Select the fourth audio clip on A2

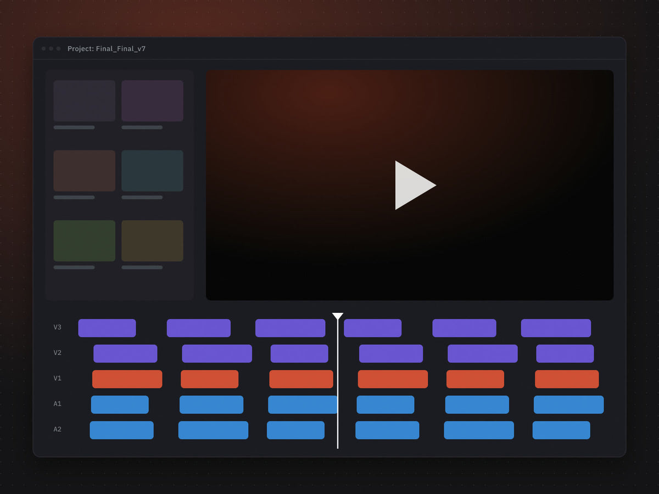pos(387,430)
